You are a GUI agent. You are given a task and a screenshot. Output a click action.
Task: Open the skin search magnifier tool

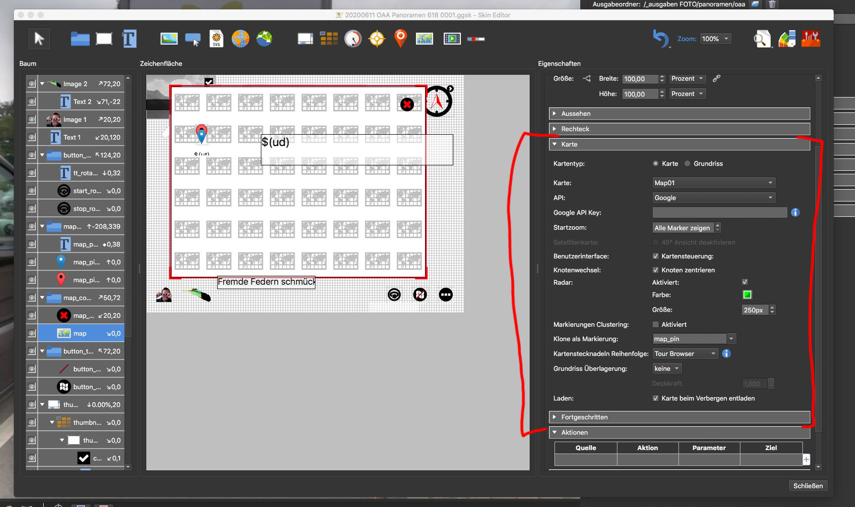pos(762,39)
